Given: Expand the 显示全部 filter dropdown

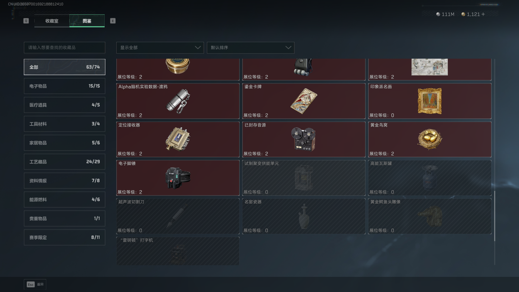Looking at the screenshot, I should (160, 48).
